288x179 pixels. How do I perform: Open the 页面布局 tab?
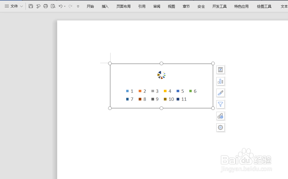124,7
